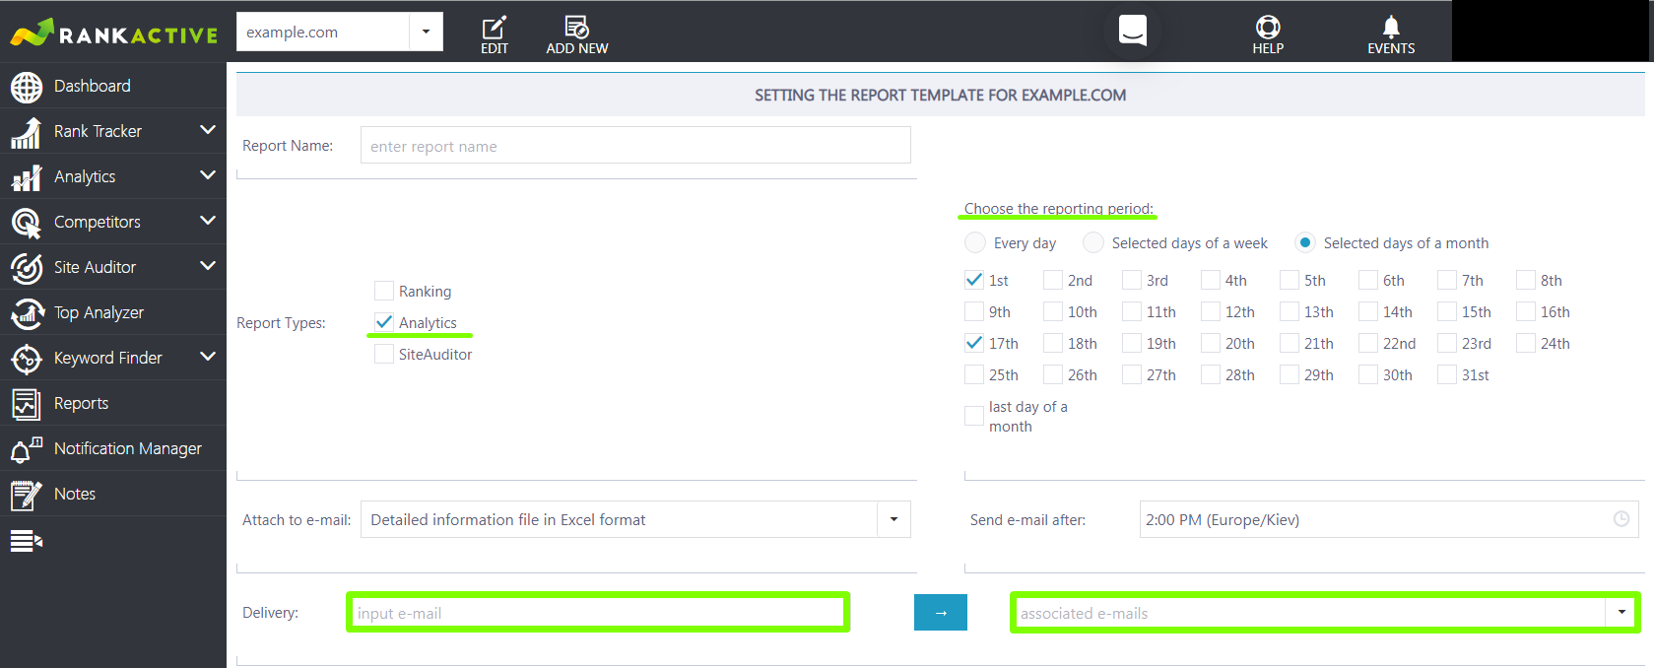Click the Analytics bar chart icon
The image size is (1654, 668).
tap(27, 177)
